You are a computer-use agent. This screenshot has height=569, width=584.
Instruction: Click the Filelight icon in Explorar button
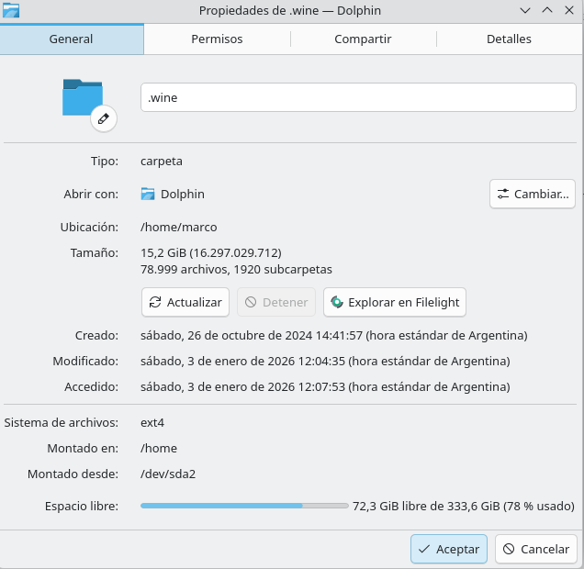[337, 302]
